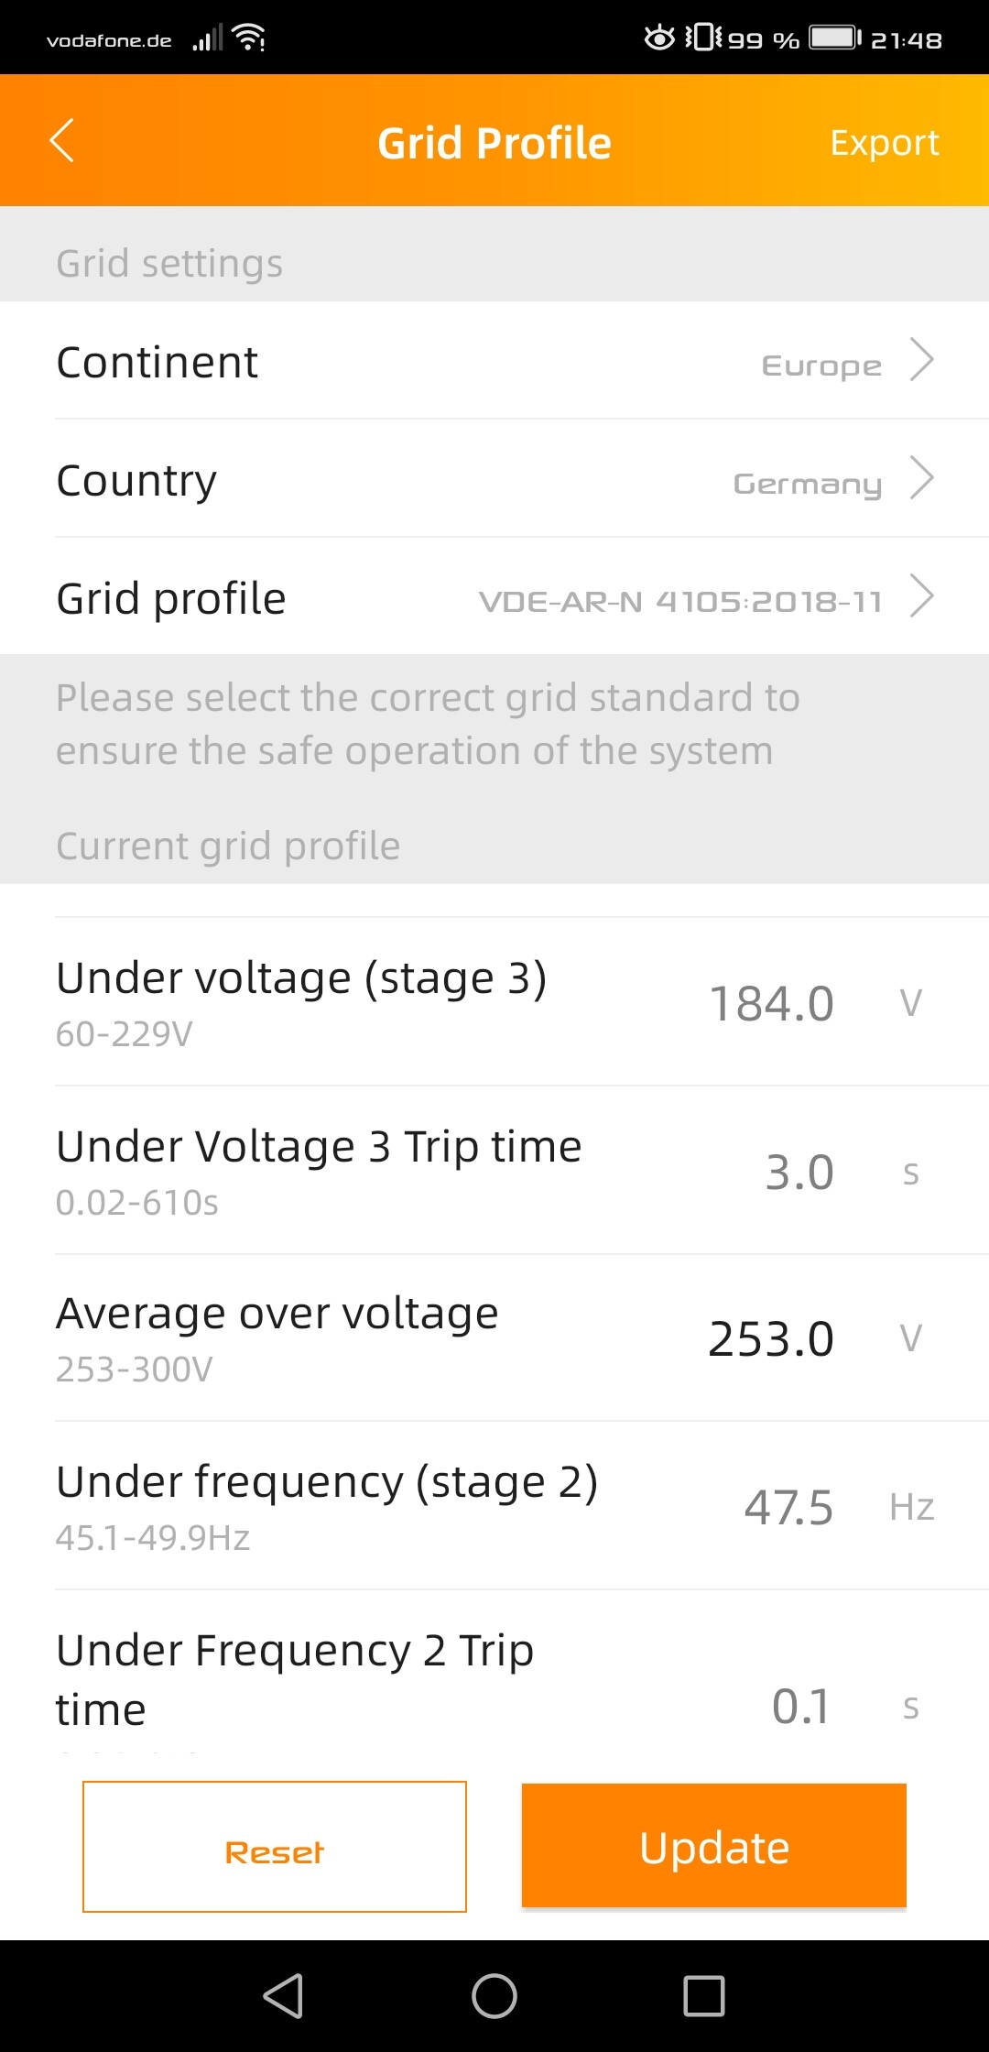This screenshot has width=989, height=2052.
Task: Tap the Wi-Fi status icon
Action: pyautogui.click(x=249, y=38)
